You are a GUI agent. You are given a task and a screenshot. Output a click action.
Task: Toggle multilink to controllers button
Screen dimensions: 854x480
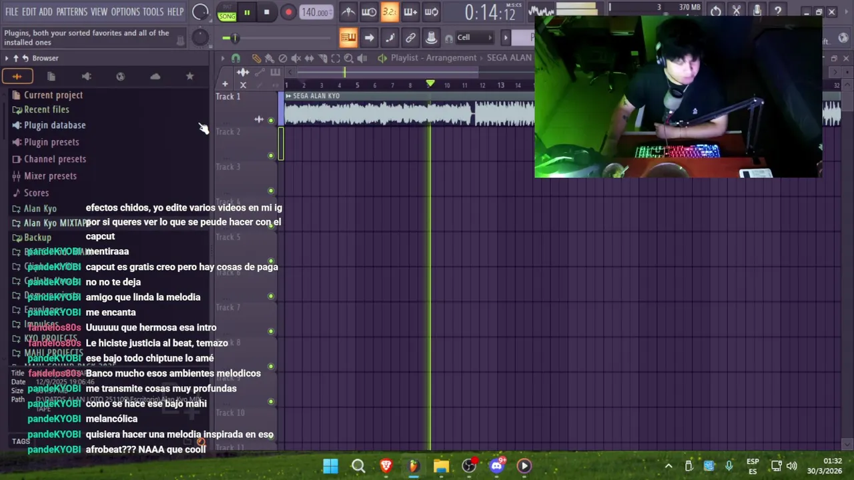tap(410, 37)
